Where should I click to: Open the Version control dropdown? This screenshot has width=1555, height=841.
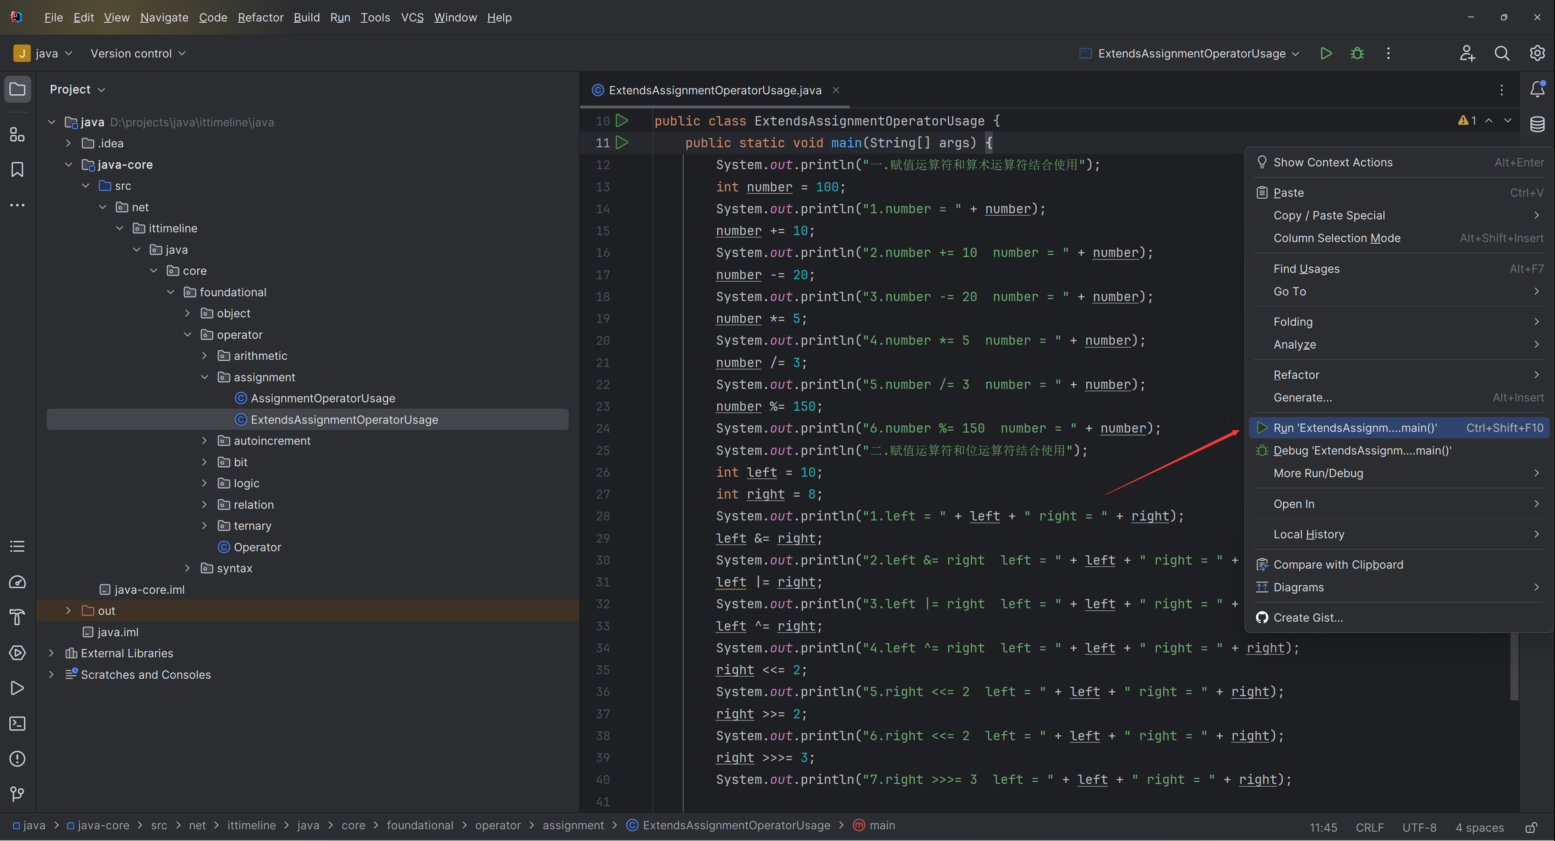tap(138, 53)
